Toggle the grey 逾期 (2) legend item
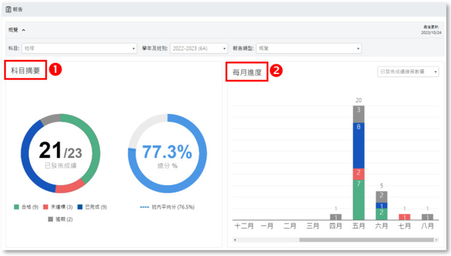The image size is (451, 256). pyautogui.click(x=61, y=219)
